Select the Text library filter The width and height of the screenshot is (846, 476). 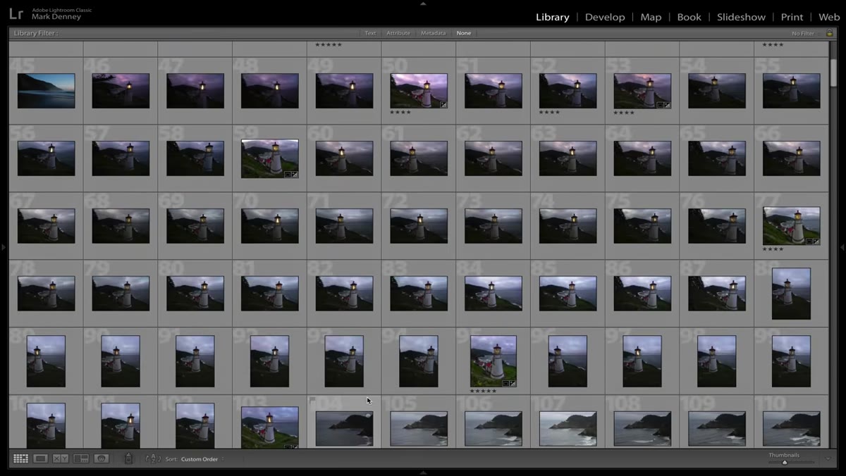tap(370, 33)
